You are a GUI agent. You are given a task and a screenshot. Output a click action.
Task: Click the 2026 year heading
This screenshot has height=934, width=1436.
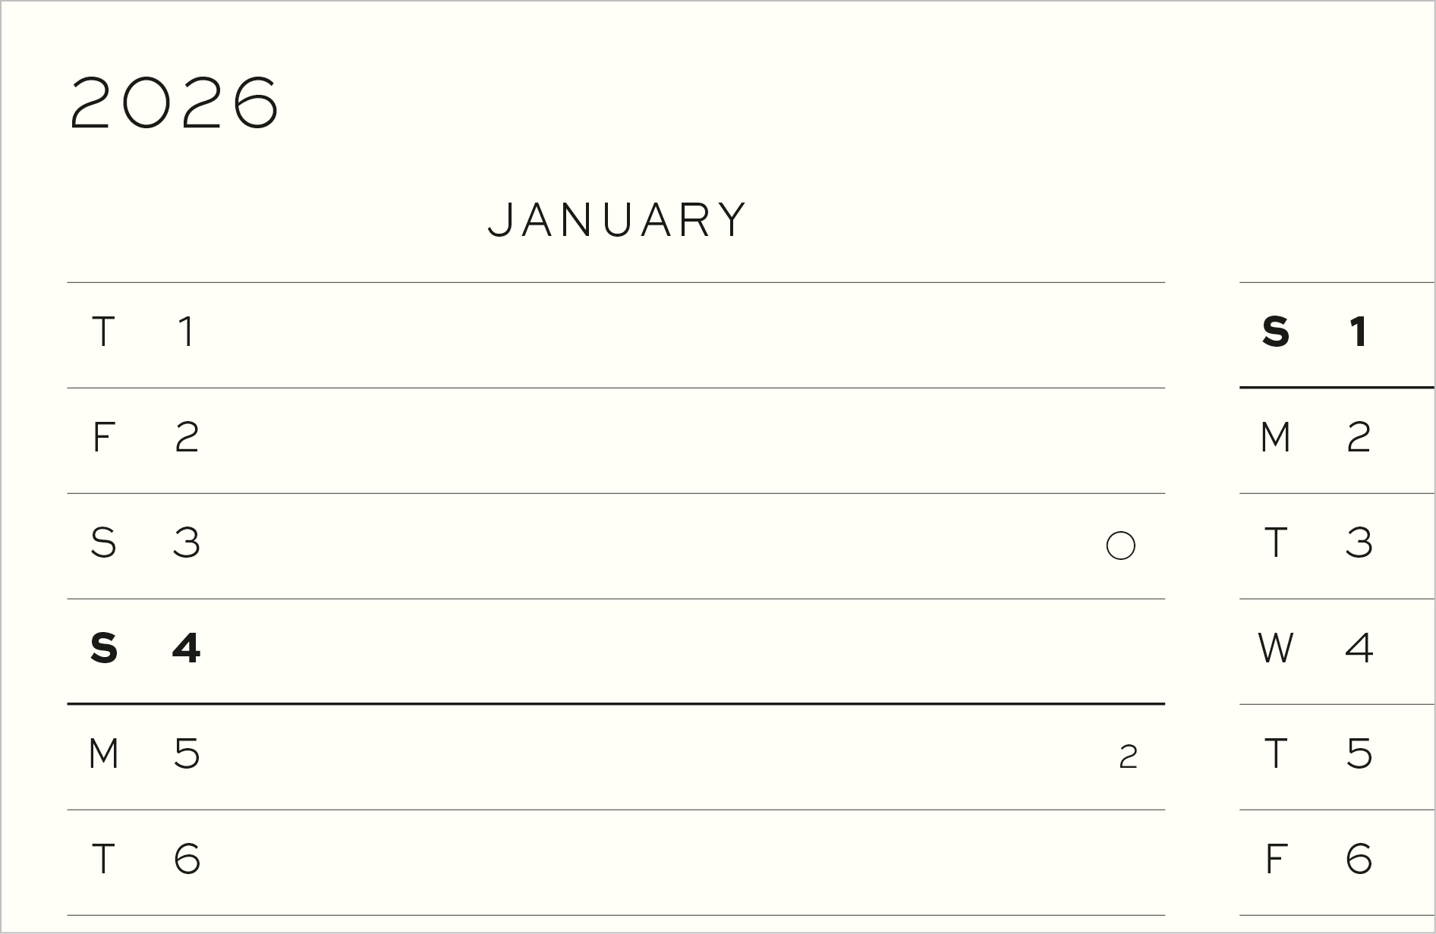coord(175,102)
